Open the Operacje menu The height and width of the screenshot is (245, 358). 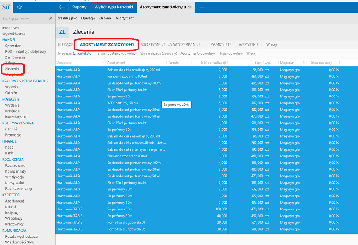[x=88, y=18]
